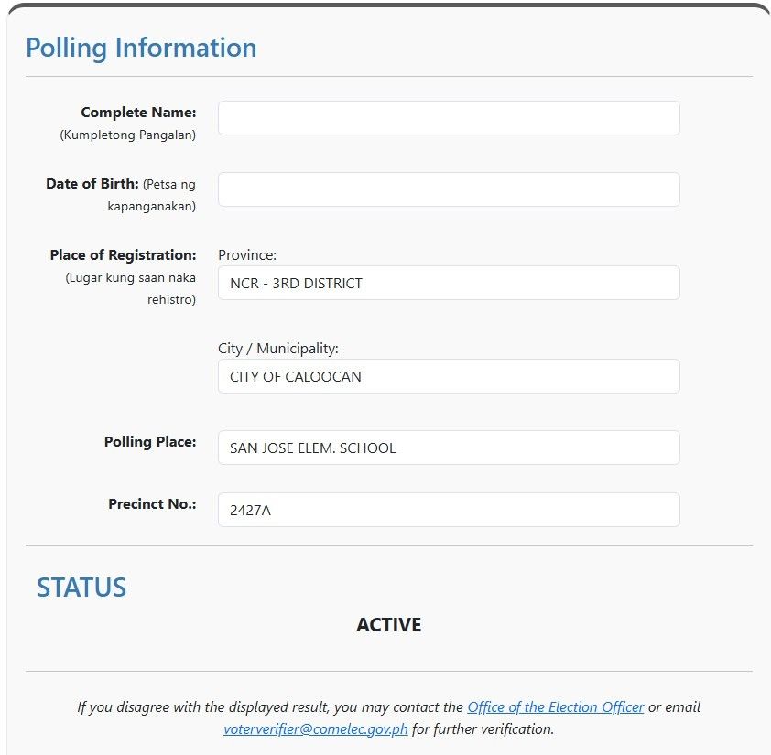The image size is (771, 755).
Task: Click the Place of Registration label
Action: [x=123, y=255]
